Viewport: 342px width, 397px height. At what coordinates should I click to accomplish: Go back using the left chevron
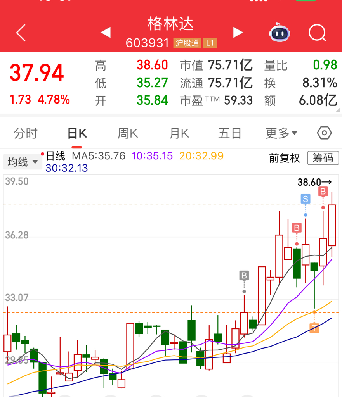tap(21, 33)
